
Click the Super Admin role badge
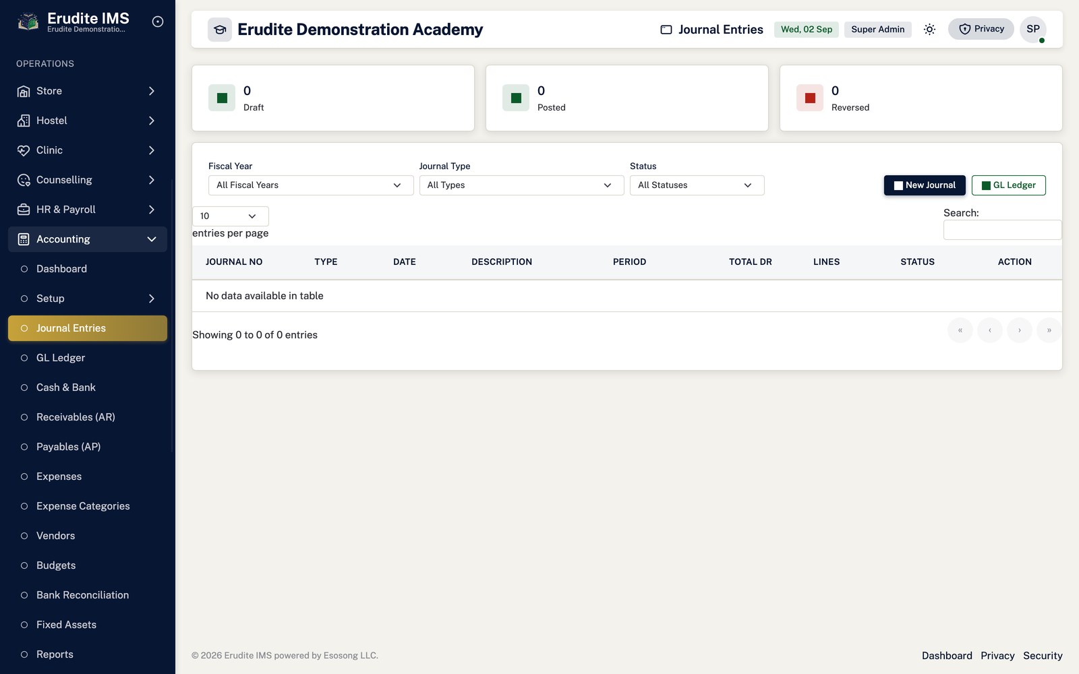pyautogui.click(x=878, y=30)
